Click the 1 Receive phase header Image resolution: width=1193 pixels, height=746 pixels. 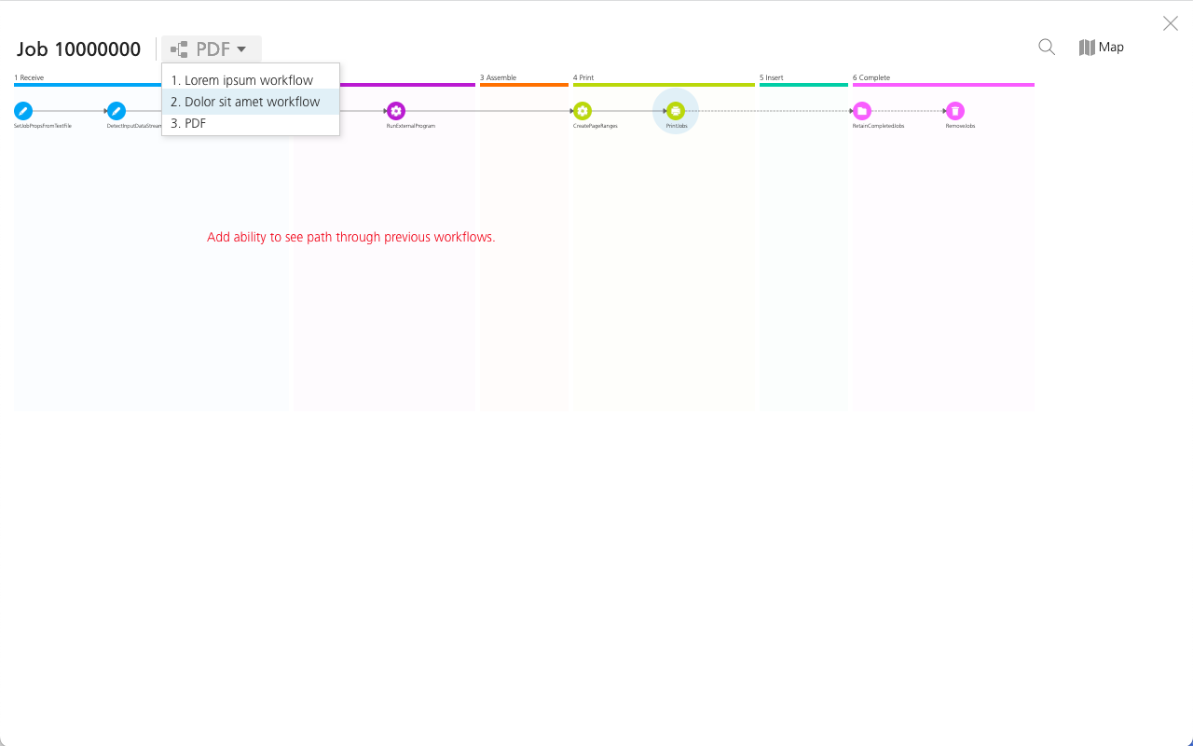point(30,78)
